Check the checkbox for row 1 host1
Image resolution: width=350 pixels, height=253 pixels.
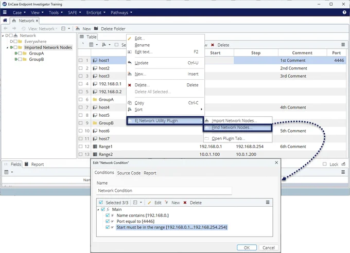point(81,60)
